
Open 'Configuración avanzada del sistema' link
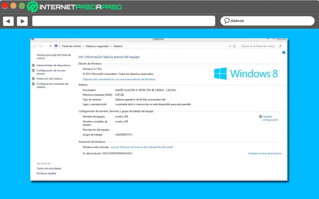click(53, 86)
